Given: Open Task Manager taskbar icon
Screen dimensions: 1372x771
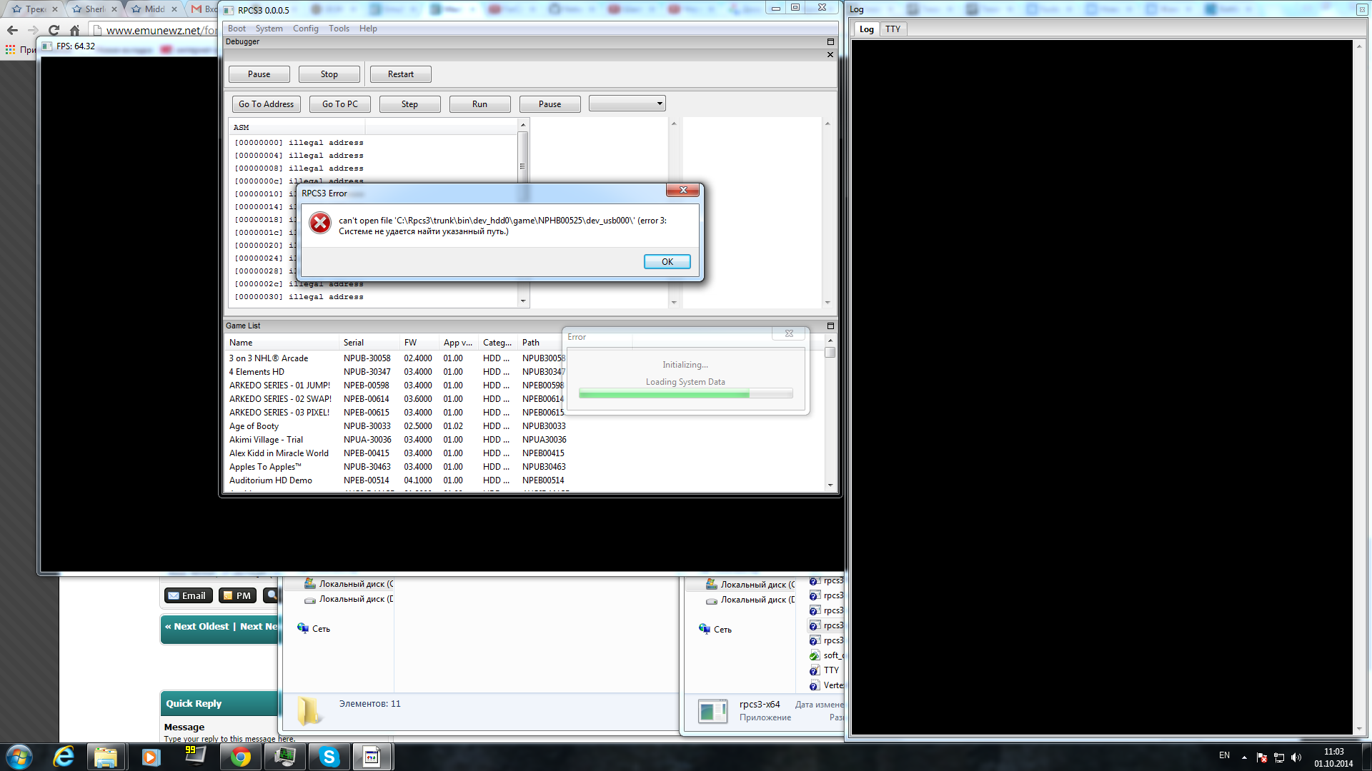Looking at the screenshot, I should (284, 757).
